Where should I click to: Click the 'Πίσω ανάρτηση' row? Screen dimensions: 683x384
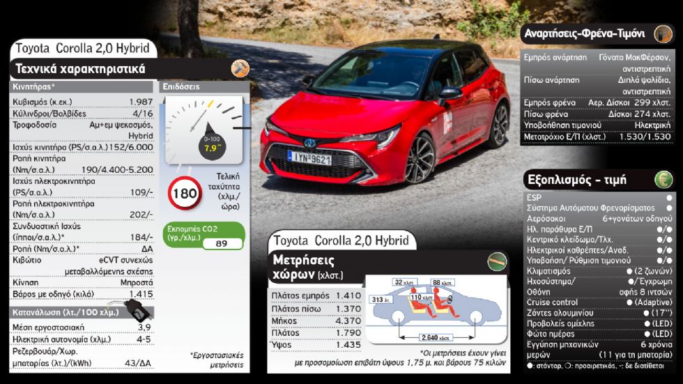click(x=597, y=85)
